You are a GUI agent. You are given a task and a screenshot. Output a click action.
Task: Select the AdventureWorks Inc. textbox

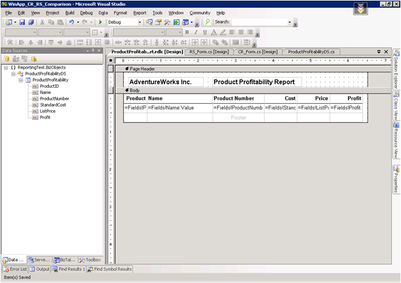[x=166, y=82]
